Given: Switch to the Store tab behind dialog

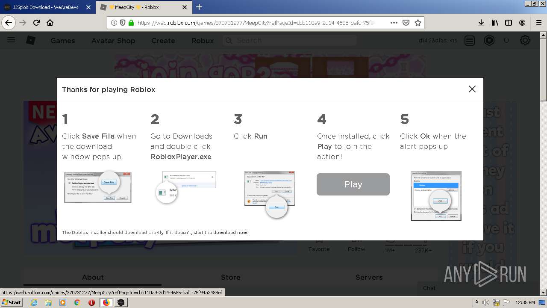Looking at the screenshot, I should click(231, 277).
